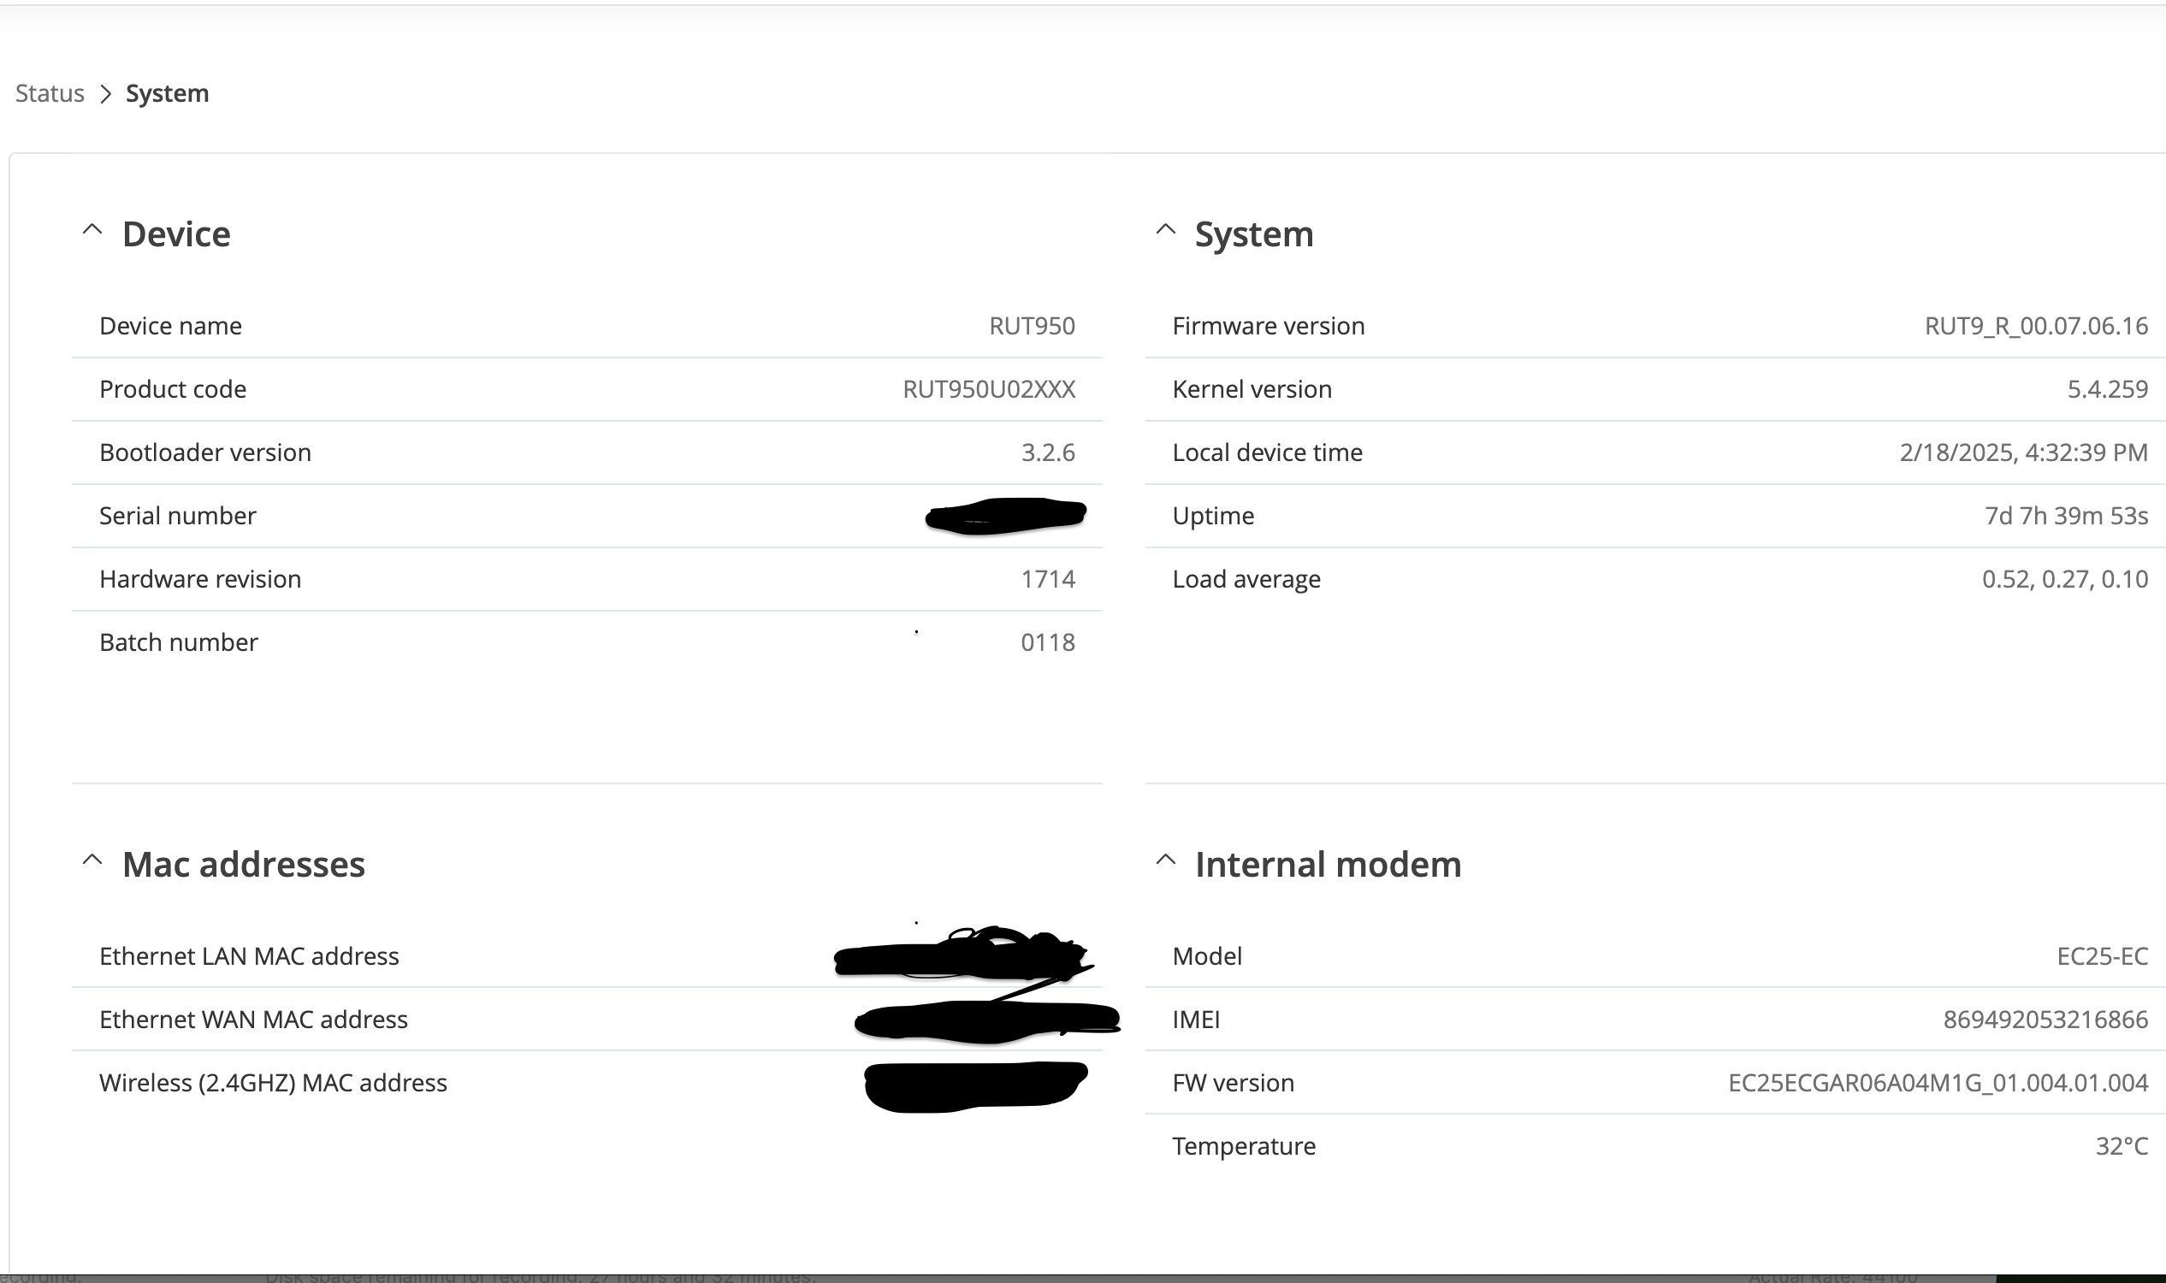Screen dimensions: 2166x1283
Task: Click the System breadcrumb item
Action: (x=167, y=93)
